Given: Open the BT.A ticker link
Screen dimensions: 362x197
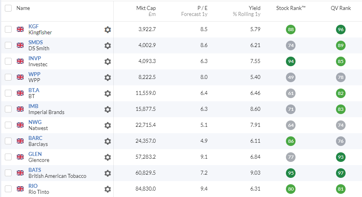Looking at the screenshot, I should point(34,90).
